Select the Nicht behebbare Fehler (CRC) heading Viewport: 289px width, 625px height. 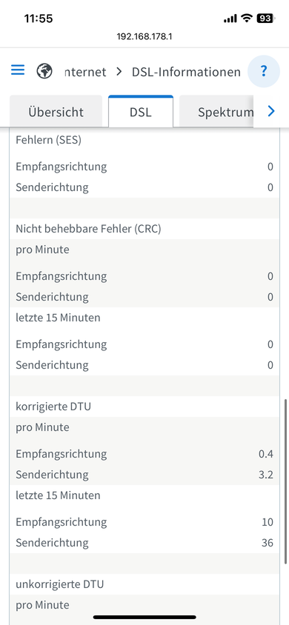88,229
